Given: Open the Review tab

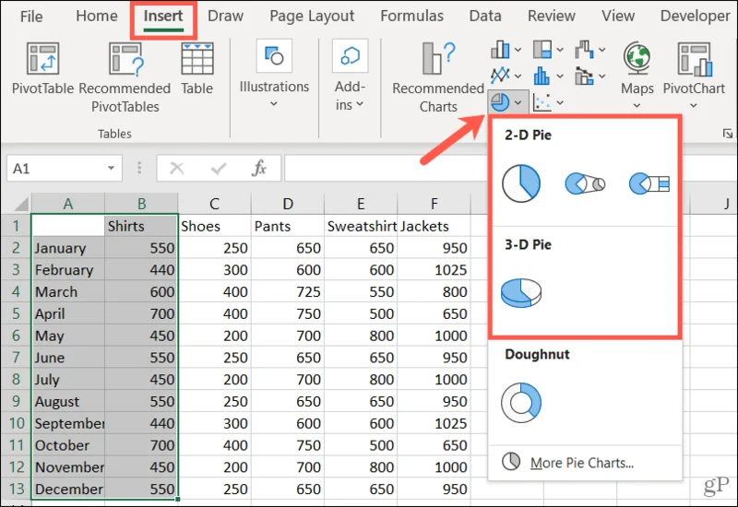Looking at the screenshot, I should 551,16.
